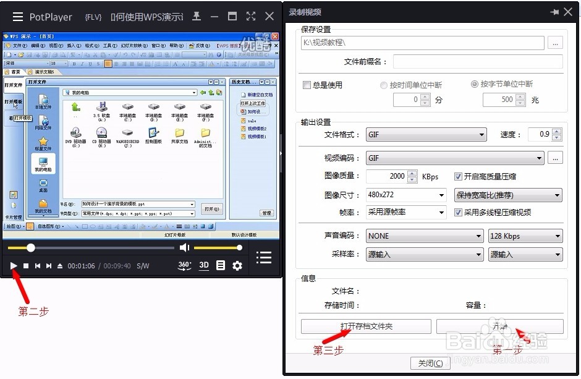This screenshot has width=581, height=379.
Task: Go to previous track in PotPlayer
Action: tap(38, 266)
